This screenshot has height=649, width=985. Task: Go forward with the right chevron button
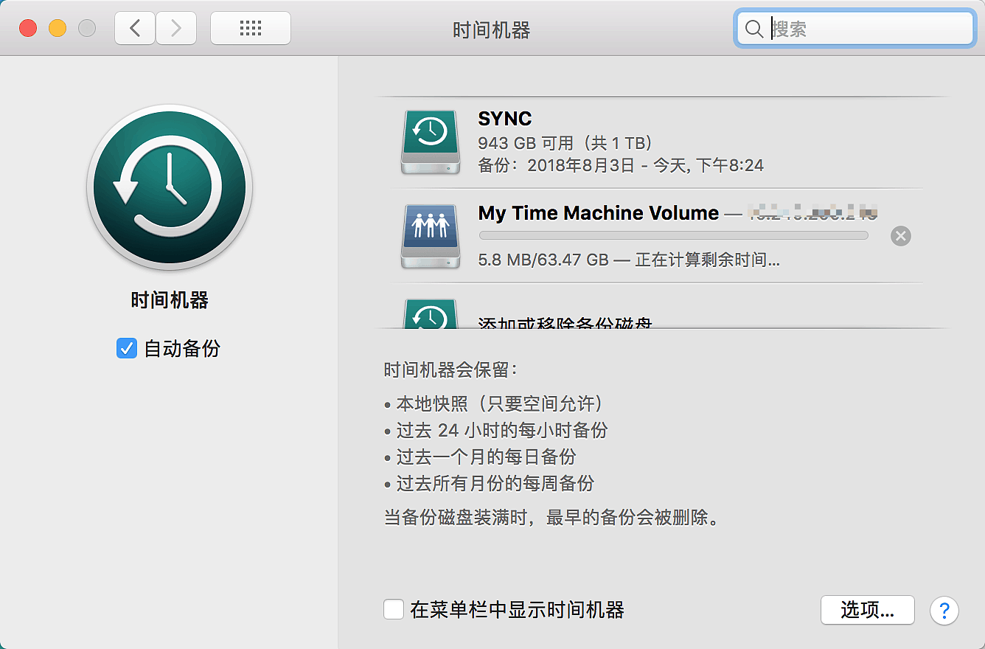coord(176,29)
